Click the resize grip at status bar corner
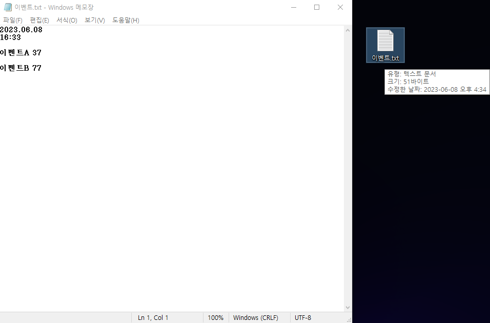490x323 pixels. [x=349, y=319]
